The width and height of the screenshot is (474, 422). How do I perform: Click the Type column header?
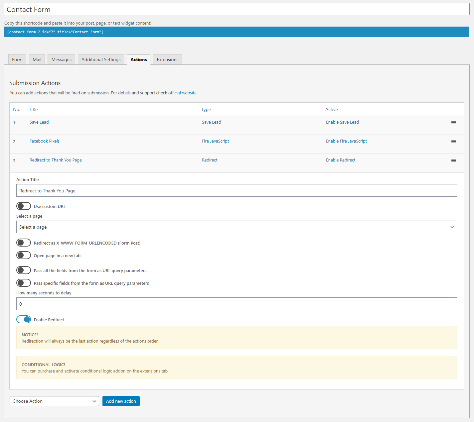(x=206, y=109)
